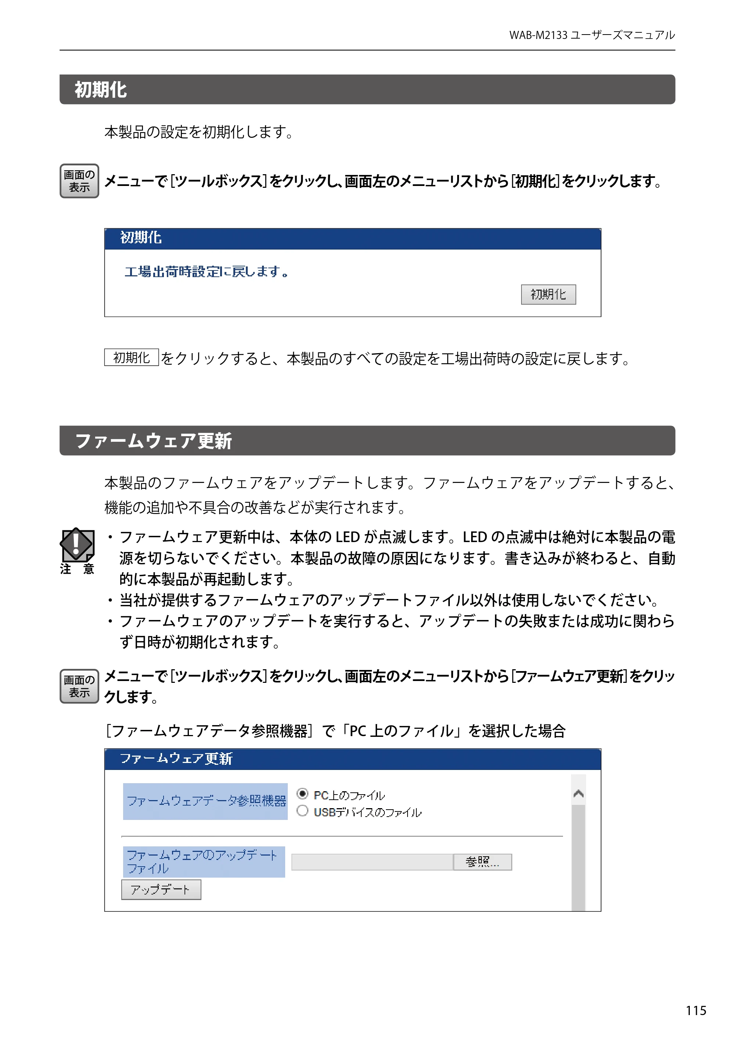Select the PC上のファイル radio button
The height and width of the screenshot is (1043, 735).
click(x=302, y=793)
